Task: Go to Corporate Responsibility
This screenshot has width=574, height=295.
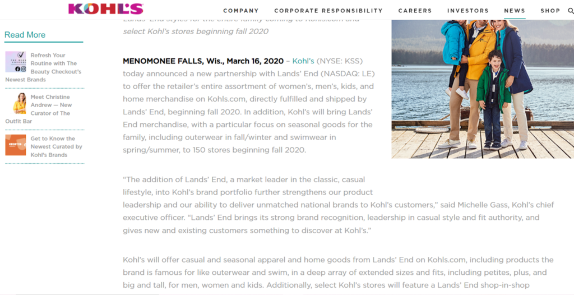Action: click(x=328, y=11)
